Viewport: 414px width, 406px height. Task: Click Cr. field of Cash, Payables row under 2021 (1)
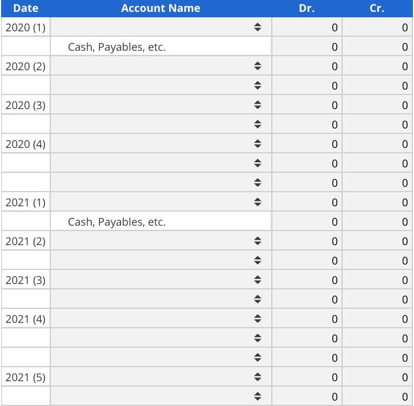pyautogui.click(x=377, y=221)
